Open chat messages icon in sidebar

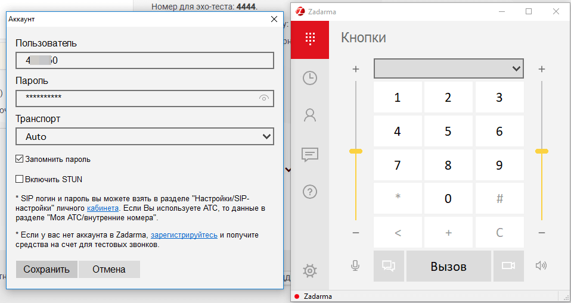point(309,155)
